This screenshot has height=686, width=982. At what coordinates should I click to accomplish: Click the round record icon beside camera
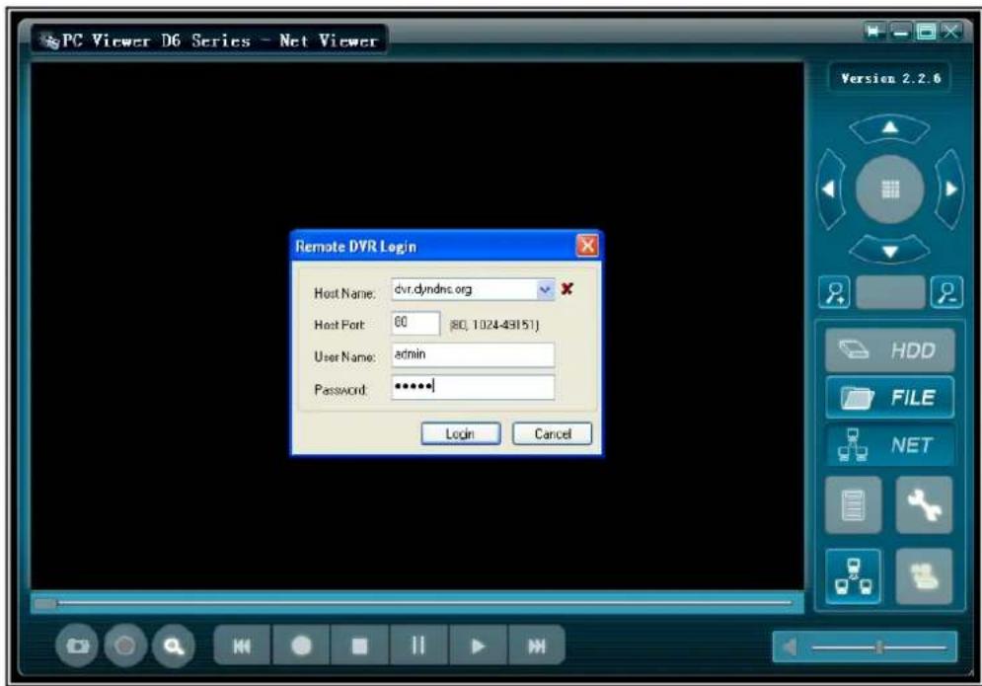(125, 646)
